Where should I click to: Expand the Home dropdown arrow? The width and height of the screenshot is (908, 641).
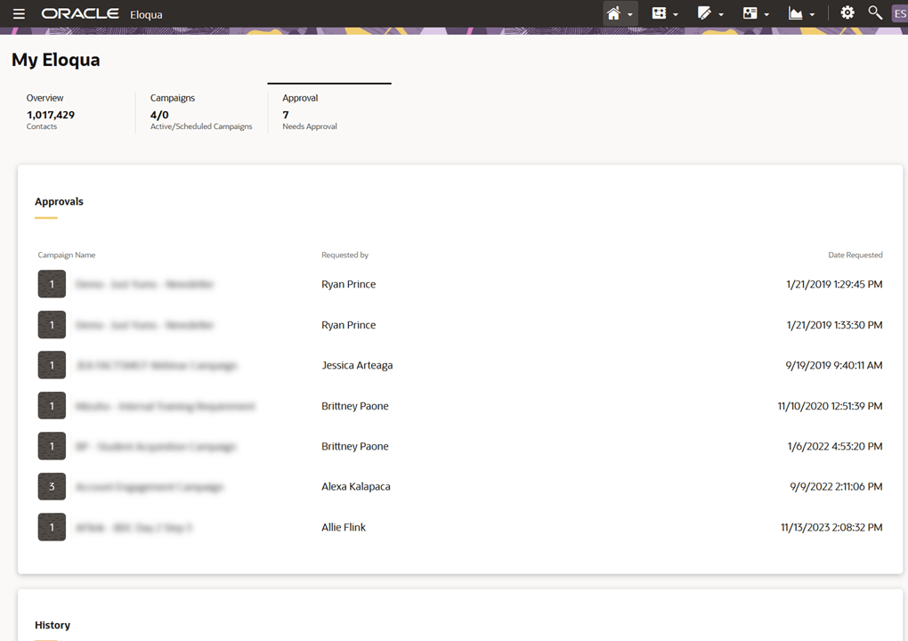[x=630, y=14]
